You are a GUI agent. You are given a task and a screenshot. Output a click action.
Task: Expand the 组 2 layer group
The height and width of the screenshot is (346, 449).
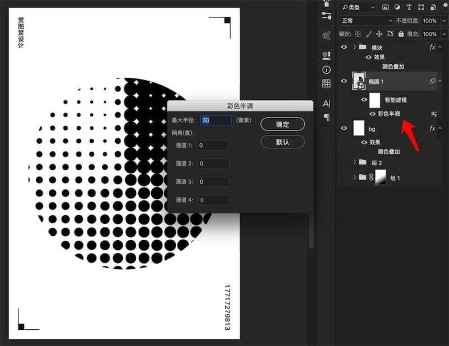(355, 162)
